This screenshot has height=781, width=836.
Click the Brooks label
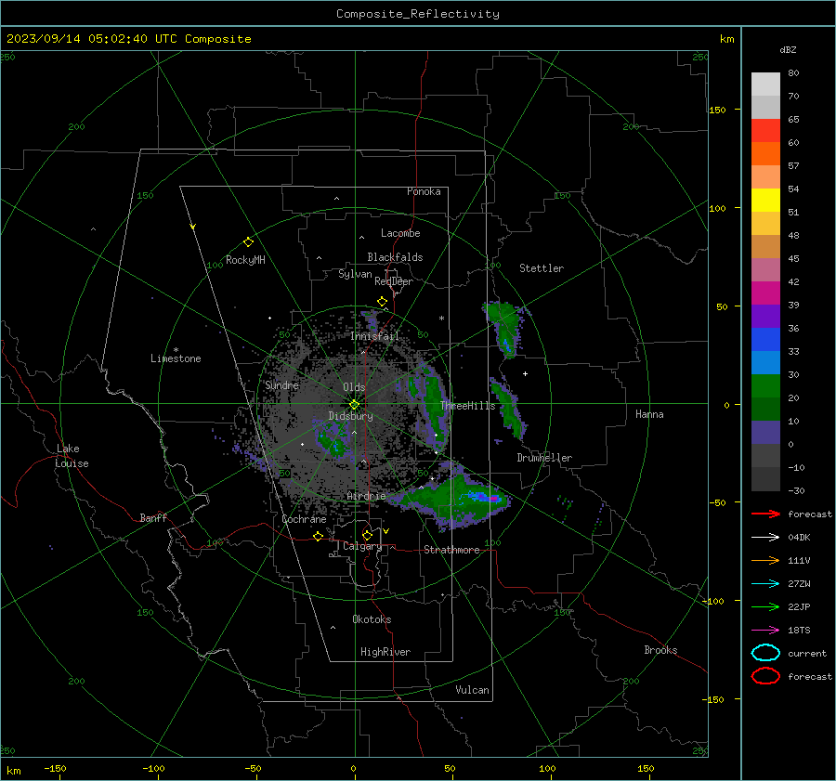click(660, 650)
